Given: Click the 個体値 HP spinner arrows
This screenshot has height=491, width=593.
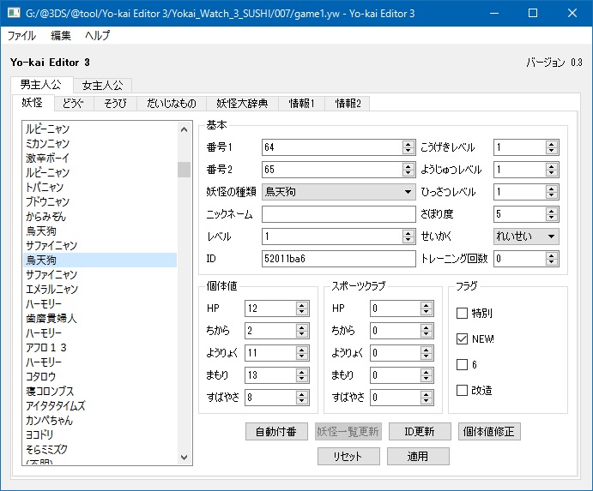Looking at the screenshot, I should click(302, 308).
